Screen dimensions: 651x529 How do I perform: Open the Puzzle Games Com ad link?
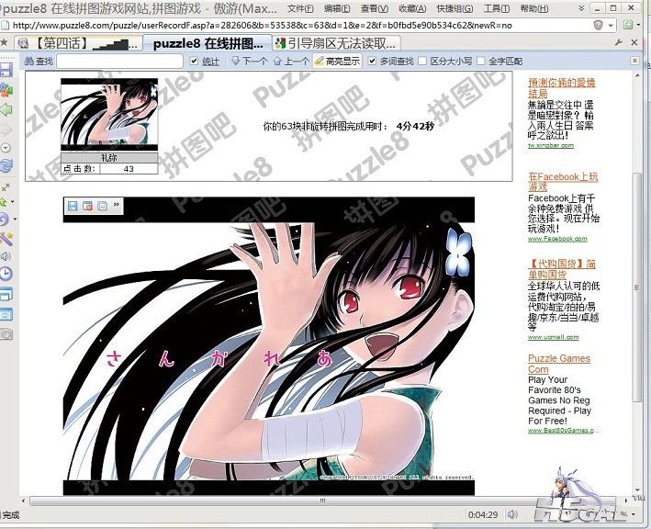(x=558, y=364)
